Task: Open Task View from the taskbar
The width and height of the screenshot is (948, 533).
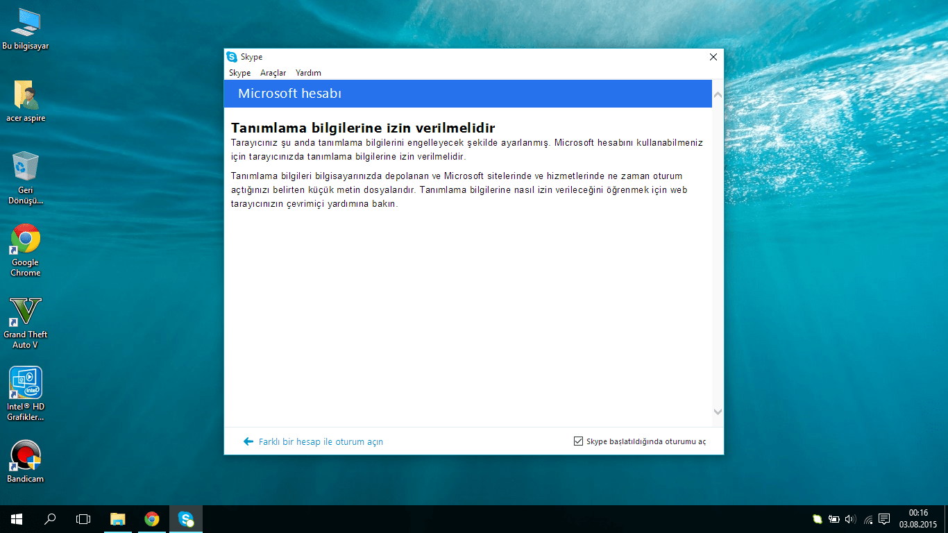Action: (83, 519)
